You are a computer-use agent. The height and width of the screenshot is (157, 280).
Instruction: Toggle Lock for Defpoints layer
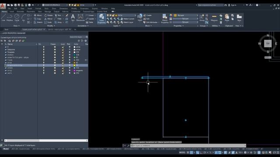point(63,49)
